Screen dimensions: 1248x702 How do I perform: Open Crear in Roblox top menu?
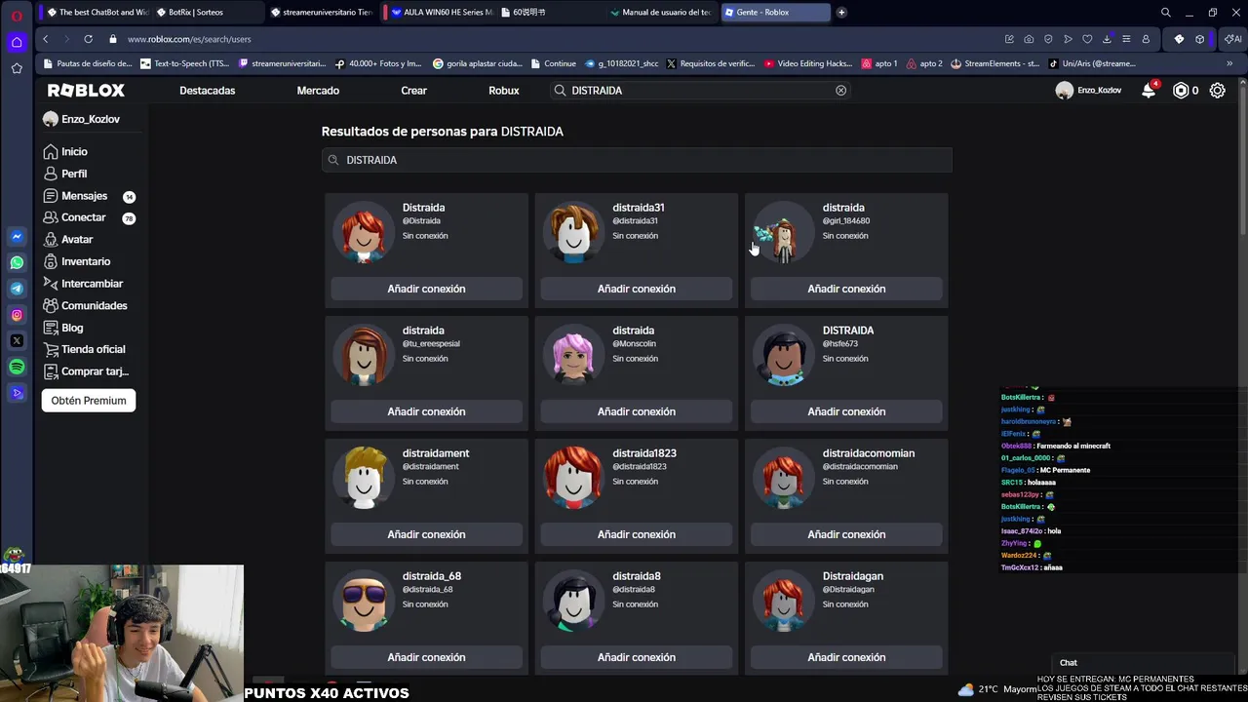click(413, 91)
